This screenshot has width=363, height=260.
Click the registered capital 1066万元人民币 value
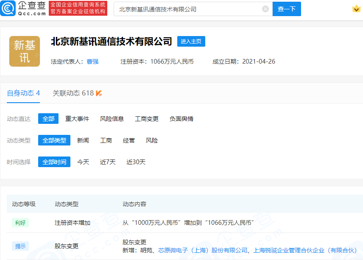click(x=172, y=62)
